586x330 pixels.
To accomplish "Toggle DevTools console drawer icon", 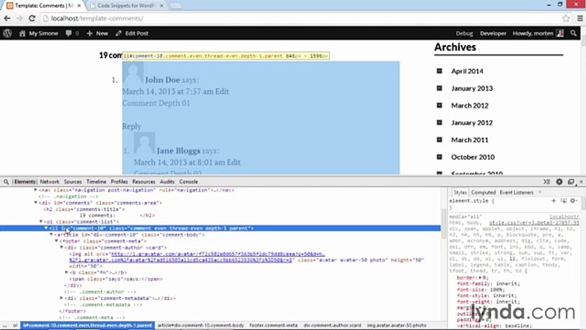I will click(x=547, y=181).
